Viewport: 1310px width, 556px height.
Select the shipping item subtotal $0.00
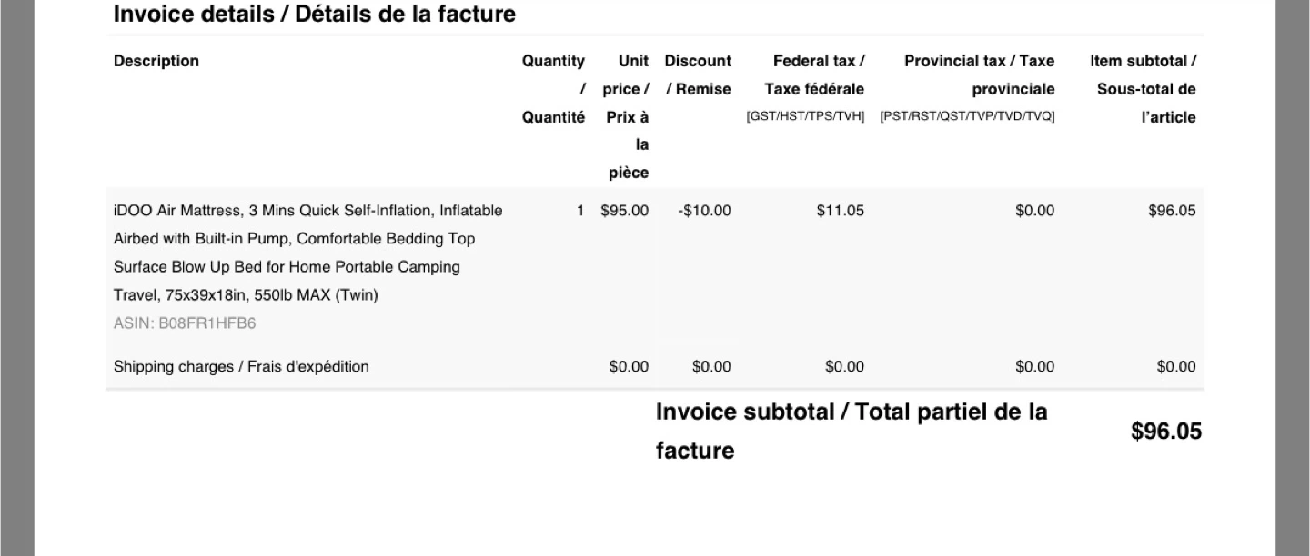[x=1175, y=367]
